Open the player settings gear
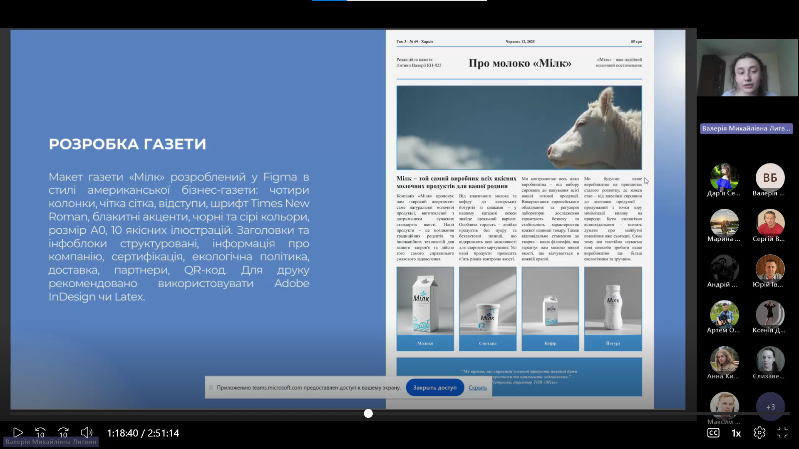 coord(759,433)
